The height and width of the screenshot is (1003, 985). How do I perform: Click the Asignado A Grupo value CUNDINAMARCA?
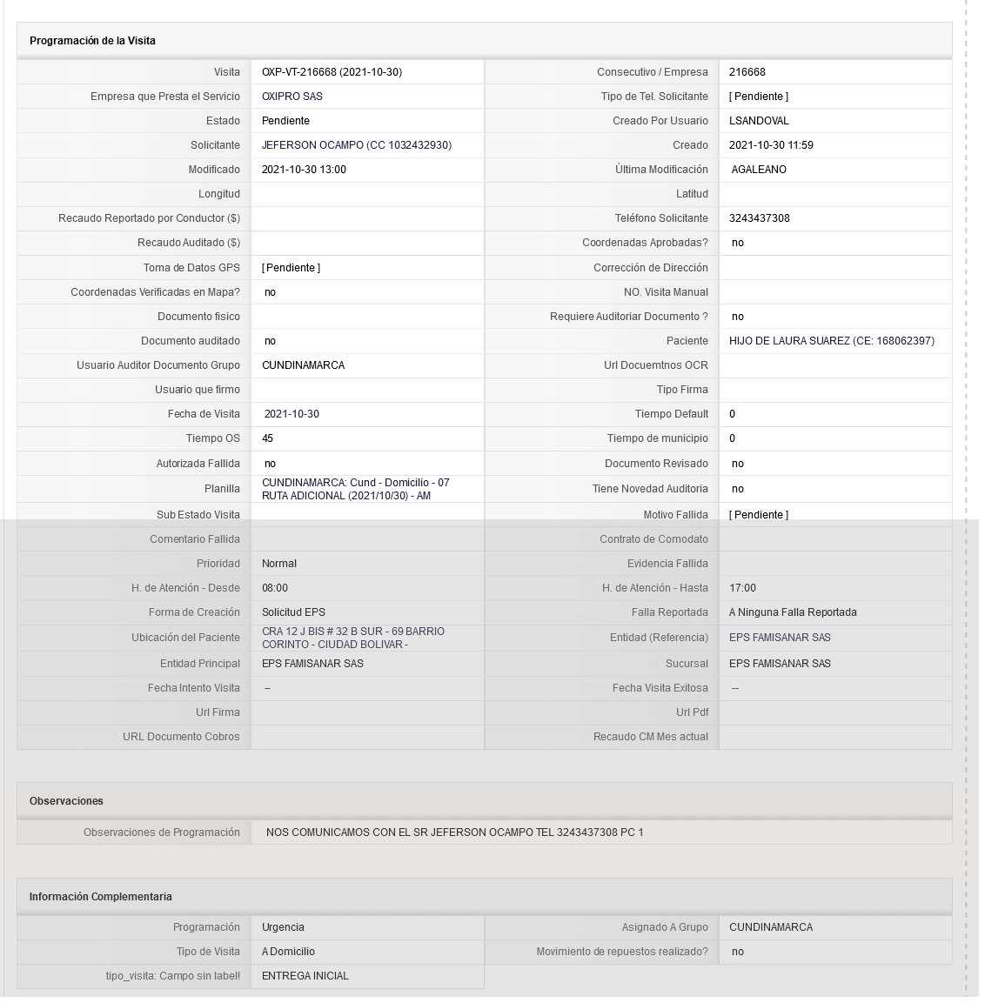pos(771,927)
